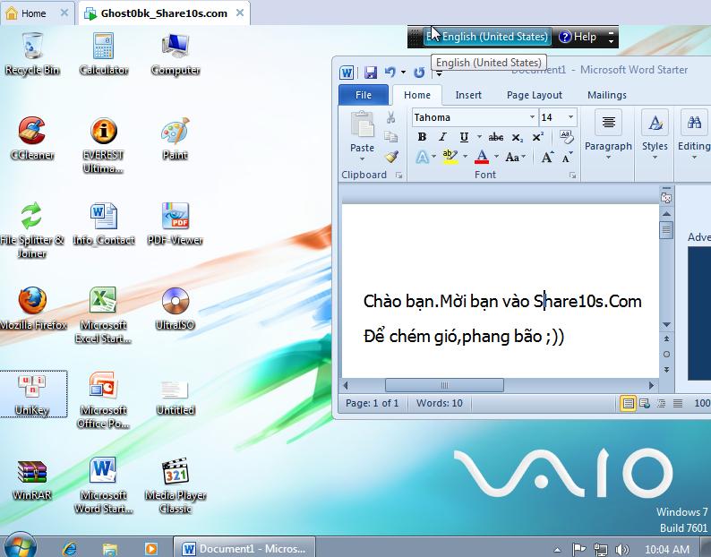
Task: Apply Subscript formatting
Action: click(518, 137)
